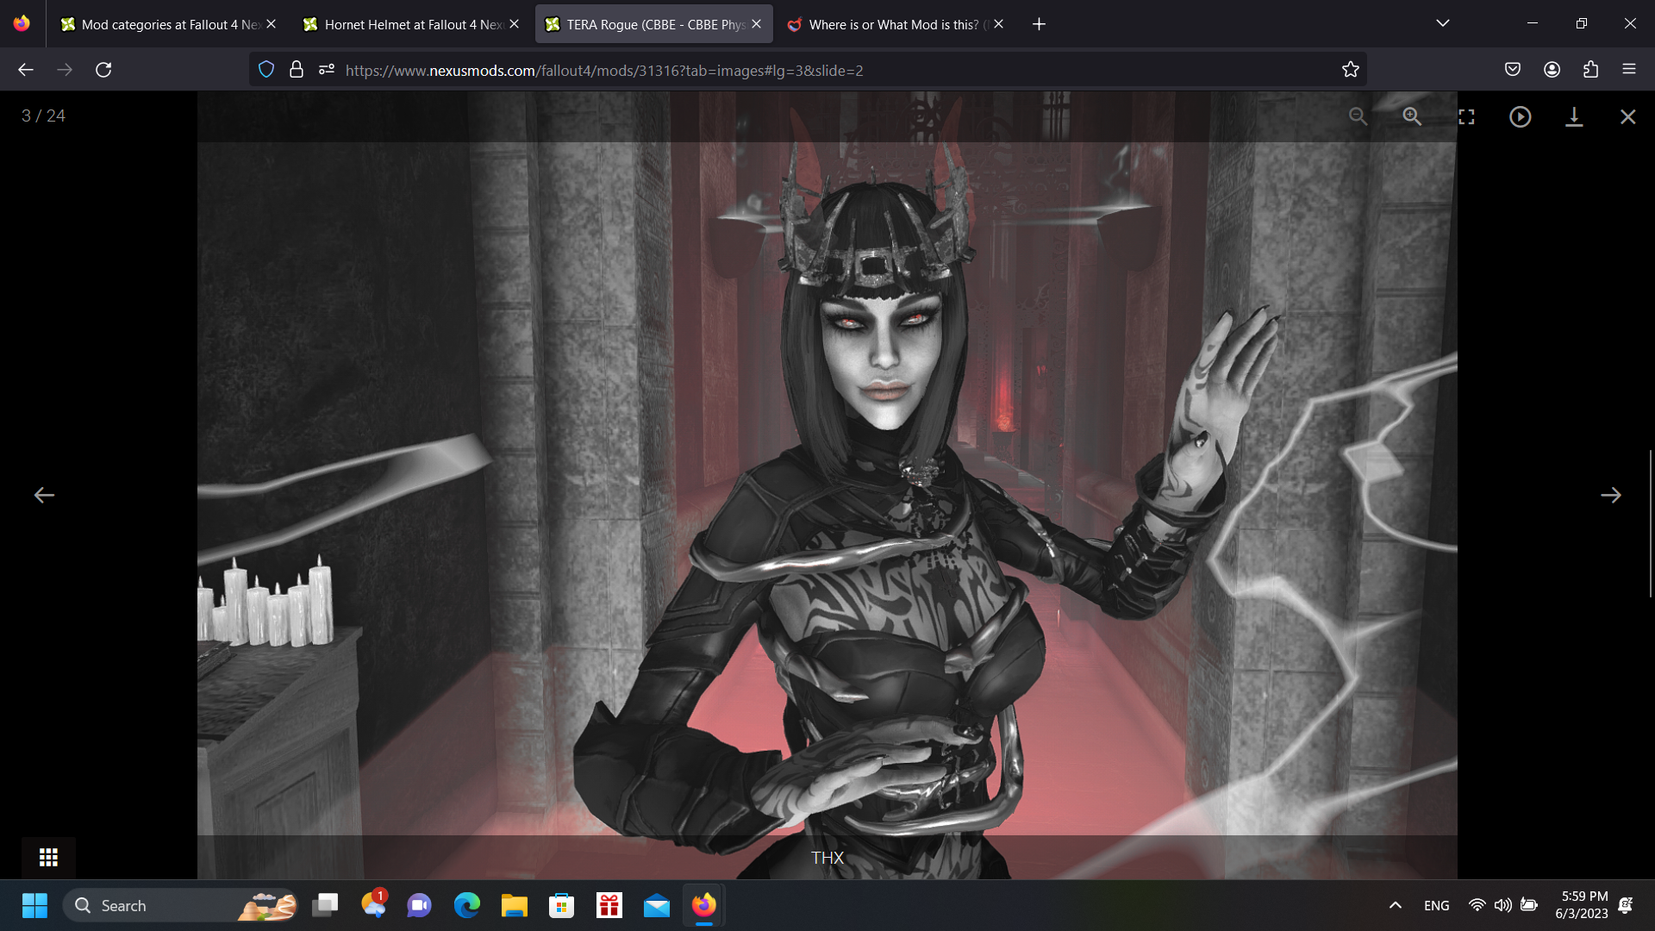Launch the Chat app from taskbar
1655x931 pixels.
pyautogui.click(x=420, y=905)
